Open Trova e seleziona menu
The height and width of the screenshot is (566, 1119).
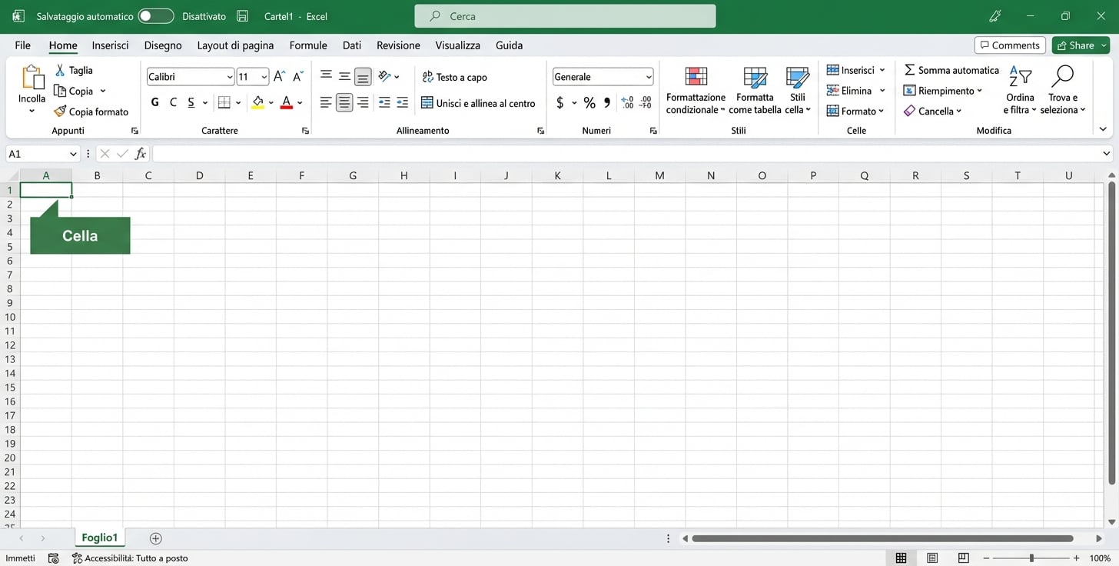point(1063,90)
